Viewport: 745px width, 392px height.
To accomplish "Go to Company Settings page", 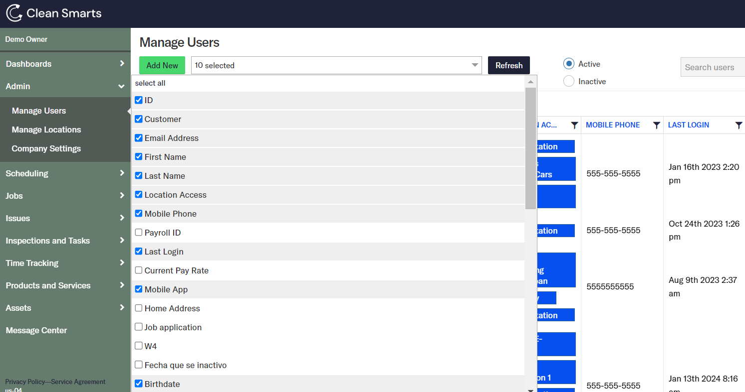I will (x=46, y=148).
